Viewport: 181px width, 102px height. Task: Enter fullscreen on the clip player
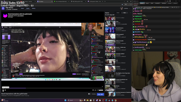tap(97, 90)
